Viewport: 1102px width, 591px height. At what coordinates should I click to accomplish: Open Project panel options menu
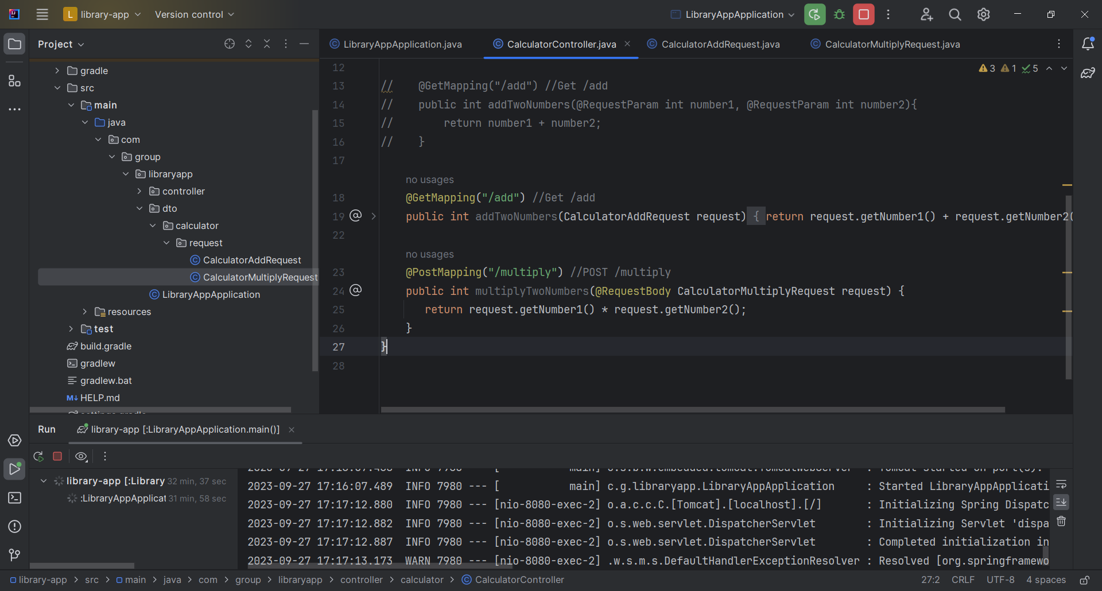click(x=286, y=44)
